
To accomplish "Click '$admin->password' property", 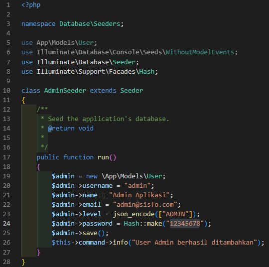I will [82, 224].
